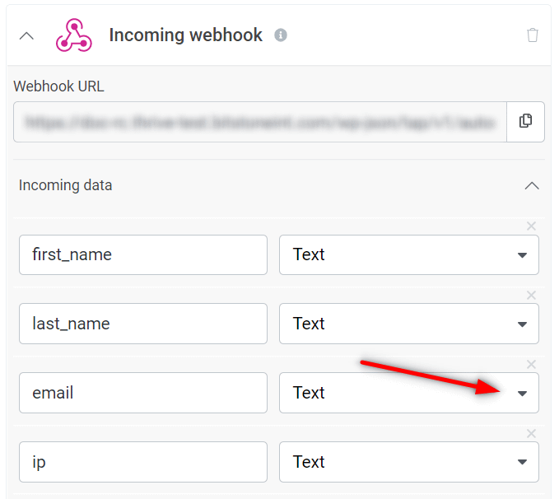
Task: Click the email key input field
Action: coord(143,393)
